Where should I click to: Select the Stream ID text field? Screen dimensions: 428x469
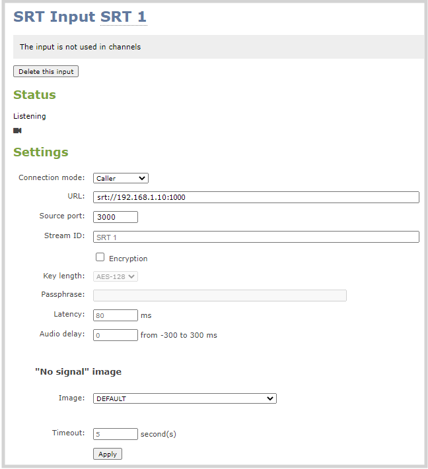256,237
